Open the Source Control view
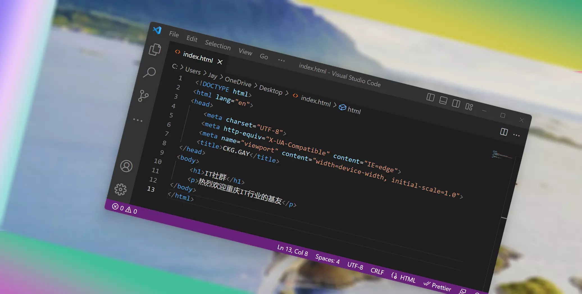 coord(144,96)
